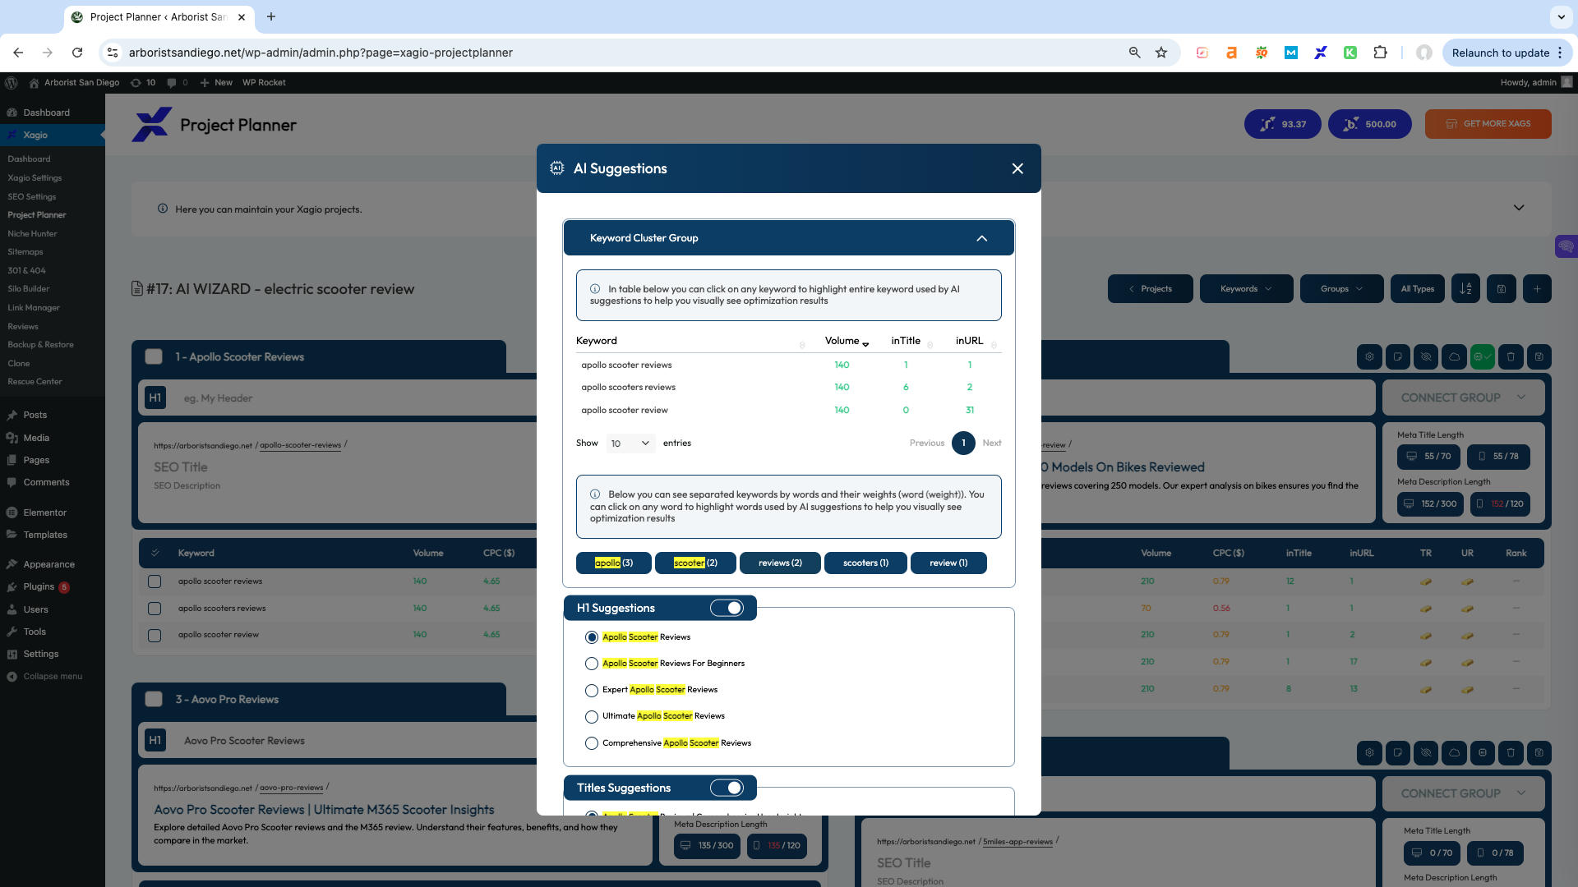Open Silo Builder in Xagio submenu
Viewport: 1578px width, 887px height.
pyautogui.click(x=29, y=289)
